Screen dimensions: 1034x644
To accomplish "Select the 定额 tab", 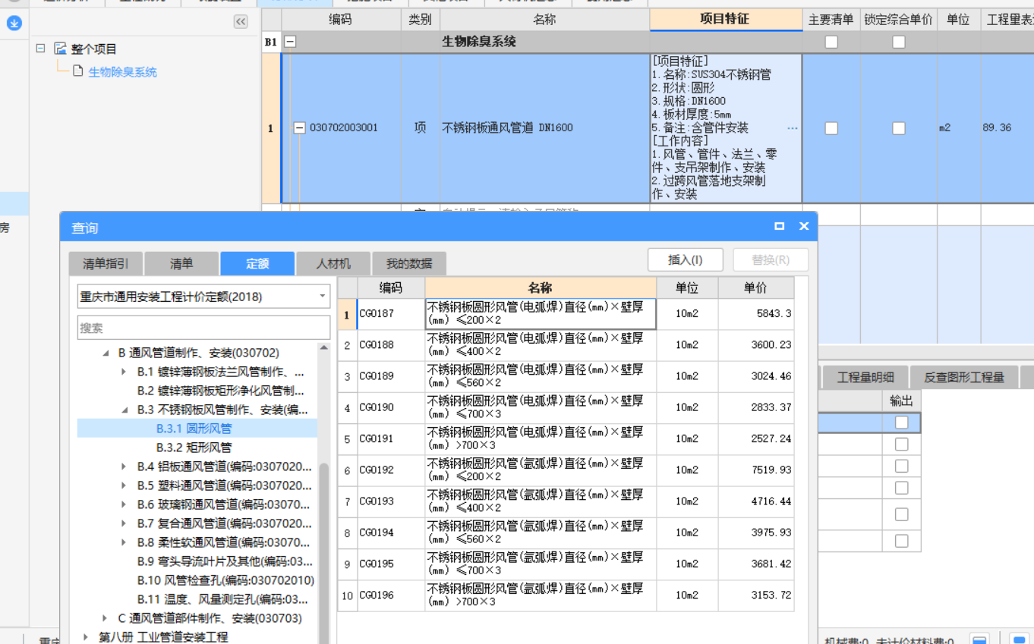I will point(257,263).
